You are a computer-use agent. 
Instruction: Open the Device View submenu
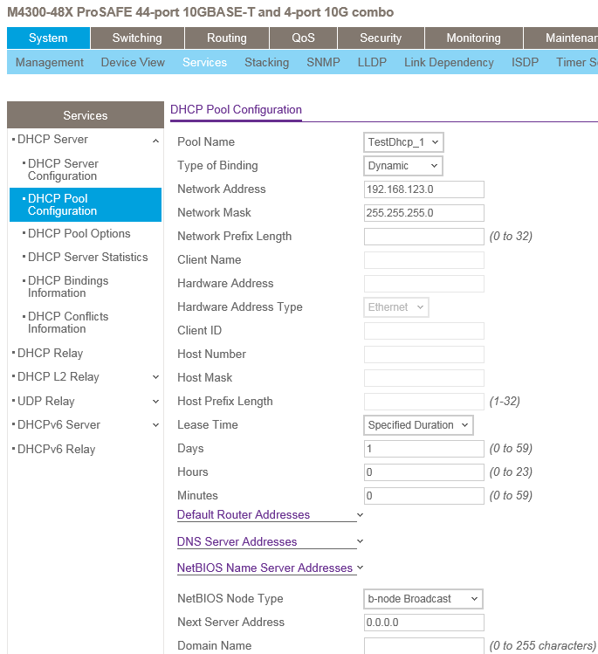pyautogui.click(x=133, y=63)
